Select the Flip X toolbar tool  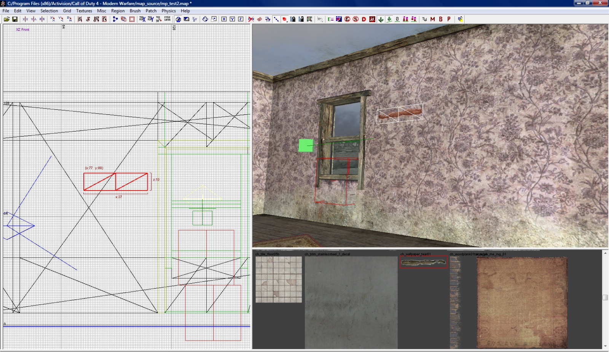25,19
